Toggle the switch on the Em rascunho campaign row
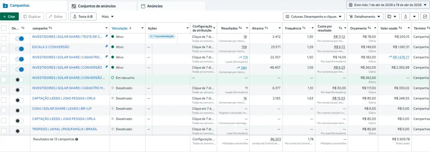 click(19, 80)
